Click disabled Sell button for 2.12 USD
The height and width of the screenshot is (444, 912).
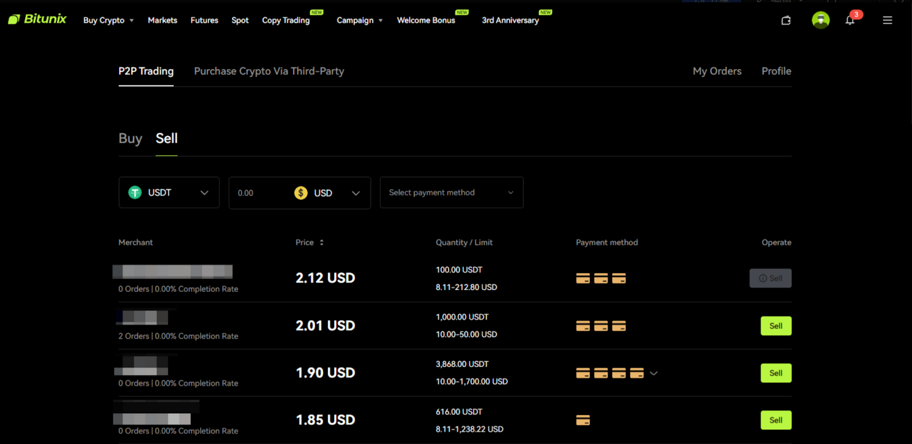coord(770,278)
